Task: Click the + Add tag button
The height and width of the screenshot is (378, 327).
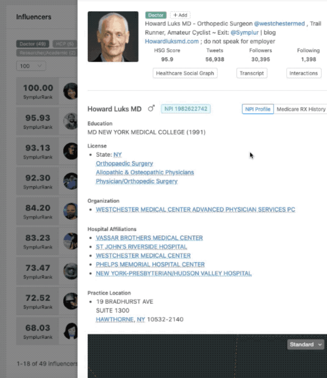Action: coord(180,15)
